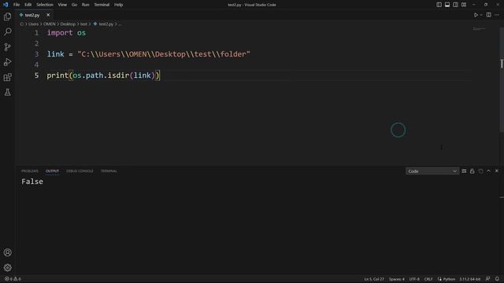Viewport: 504px width, 283px height.
Task: Open the Search view in activity bar
Action: tap(7, 31)
